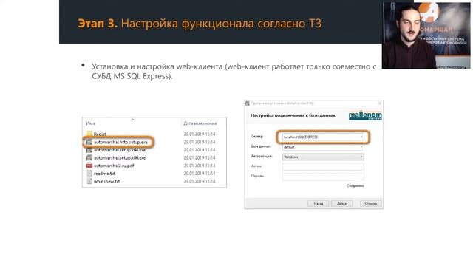
Task: Select the whatsnew.txt file icon
Action: click(89, 181)
